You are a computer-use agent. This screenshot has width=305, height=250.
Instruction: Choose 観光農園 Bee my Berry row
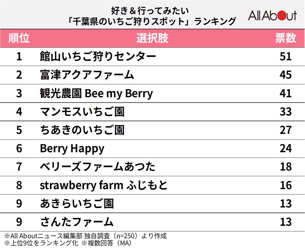click(96, 93)
